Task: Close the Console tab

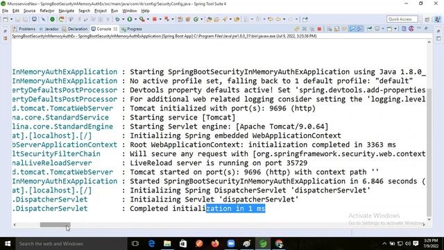Action: (115, 29)
